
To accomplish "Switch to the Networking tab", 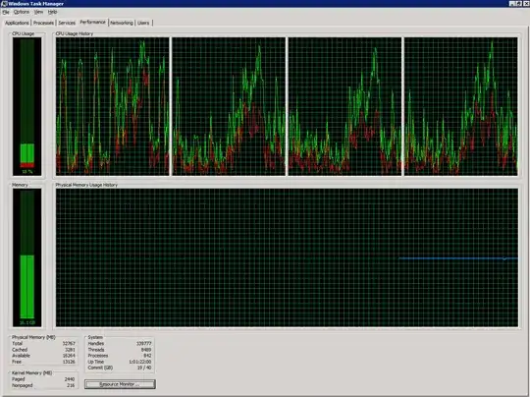I will tap(122, 23).
